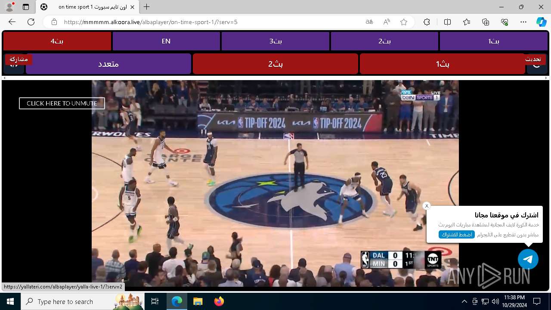This screenshot has width=551, height=310.
Task: Switch to the بث3 stream tab
Action: tap(275, 41)
